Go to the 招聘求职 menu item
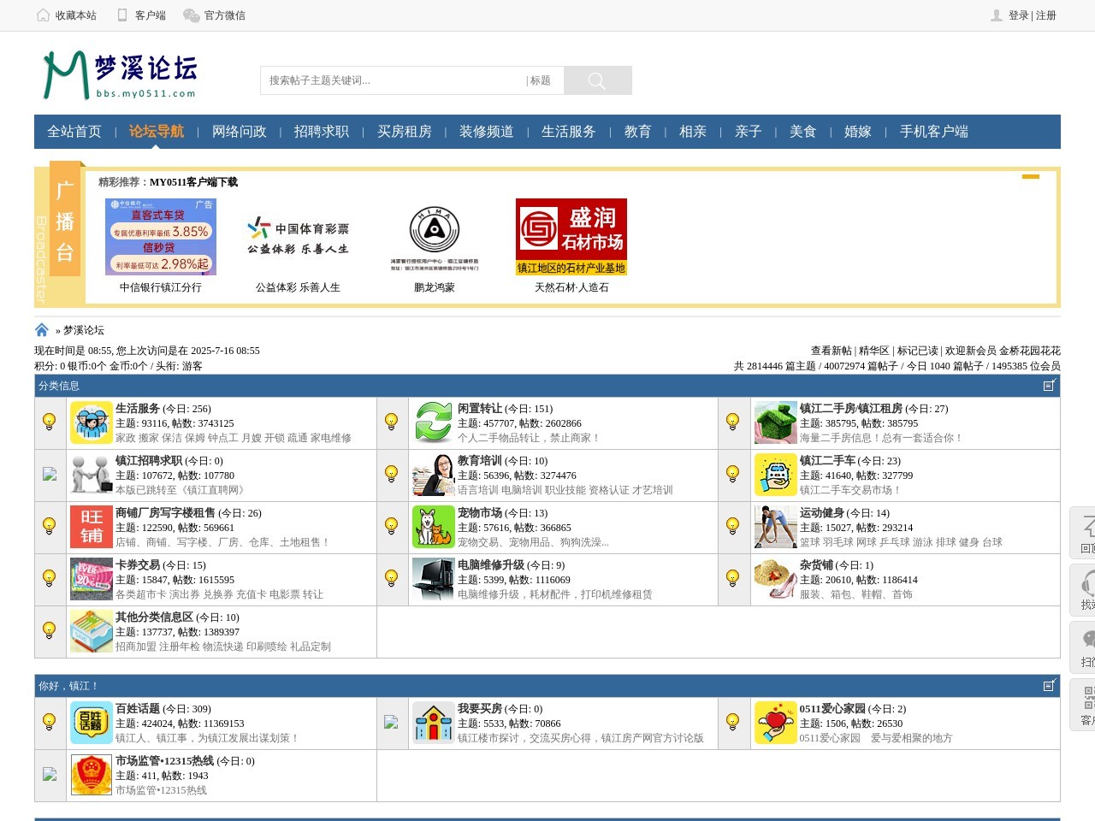Image resolution: width=1095 pixels, height=821 pixels. tap(322, 132)
